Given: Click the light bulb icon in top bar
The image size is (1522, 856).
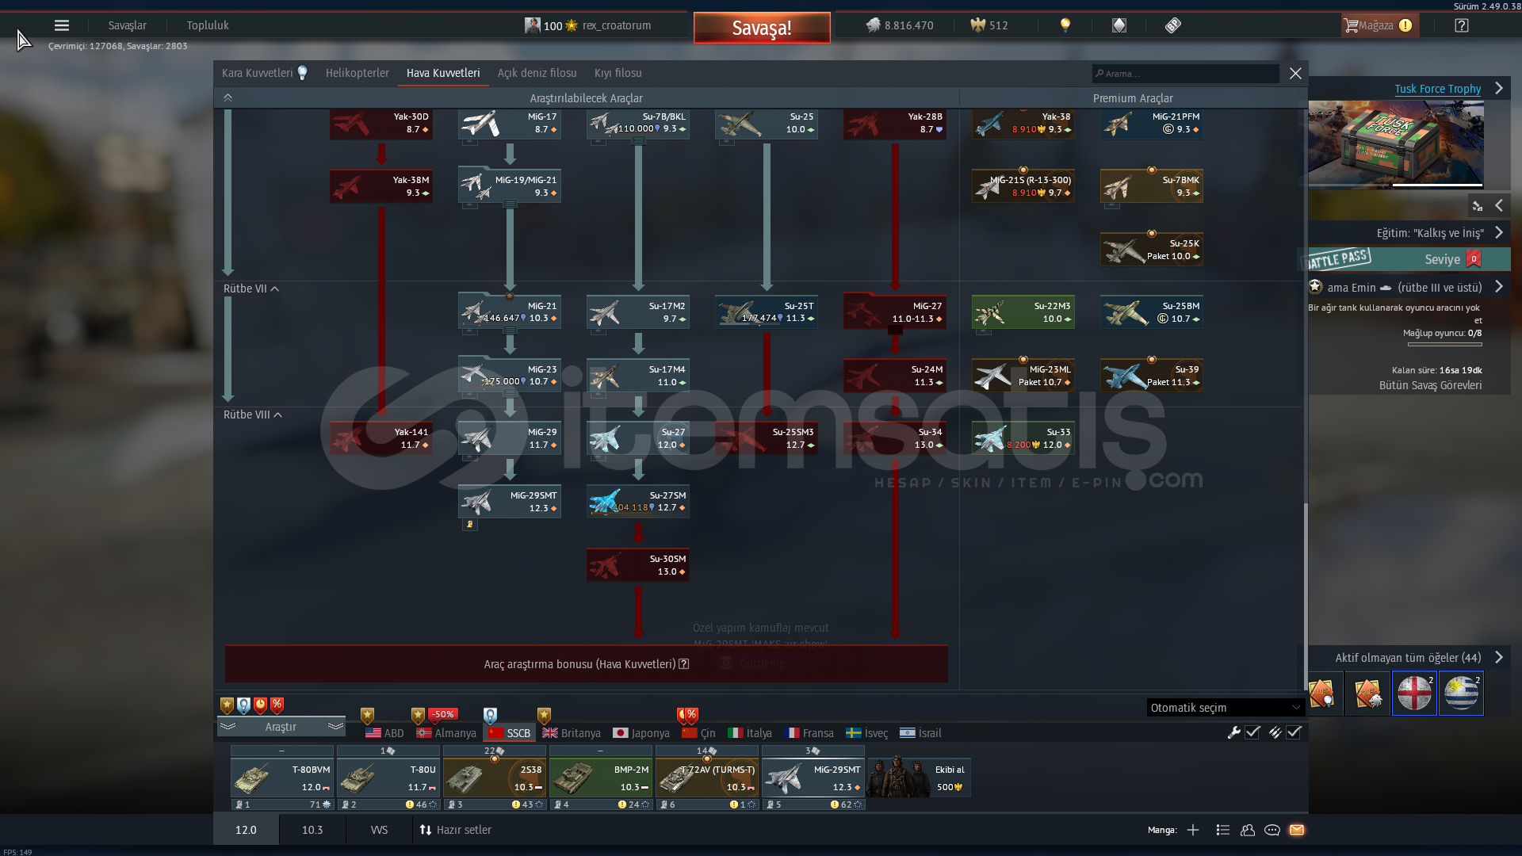Looking at the screenshot, I should tap(1065, 25).
